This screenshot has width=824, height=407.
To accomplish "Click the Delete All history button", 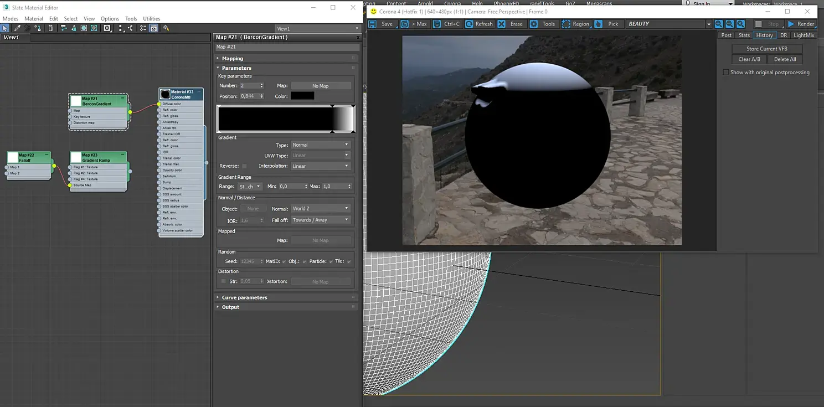I will coord(785,59).
